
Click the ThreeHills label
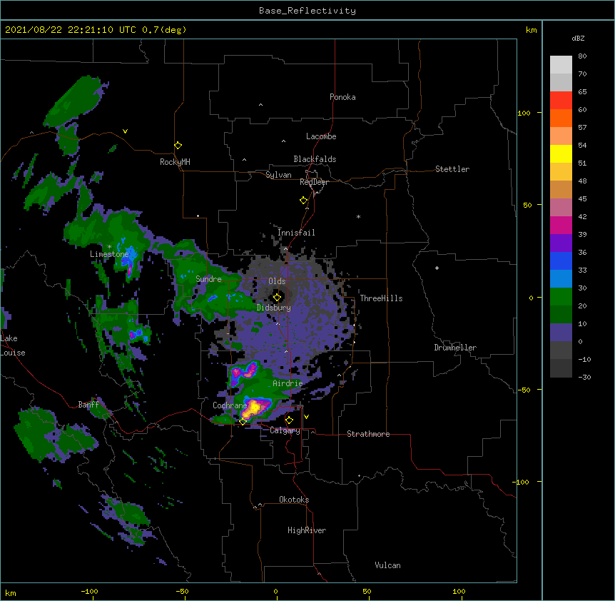coord(381,298)
